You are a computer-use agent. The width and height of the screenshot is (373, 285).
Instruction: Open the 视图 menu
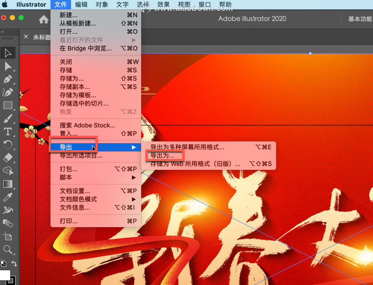coord(184,4)
